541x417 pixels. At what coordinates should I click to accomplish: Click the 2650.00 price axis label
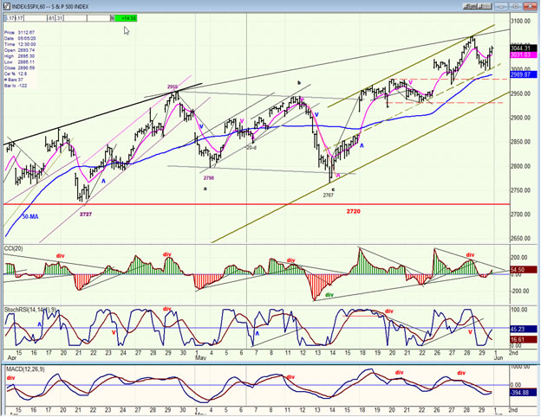point(520,238)
